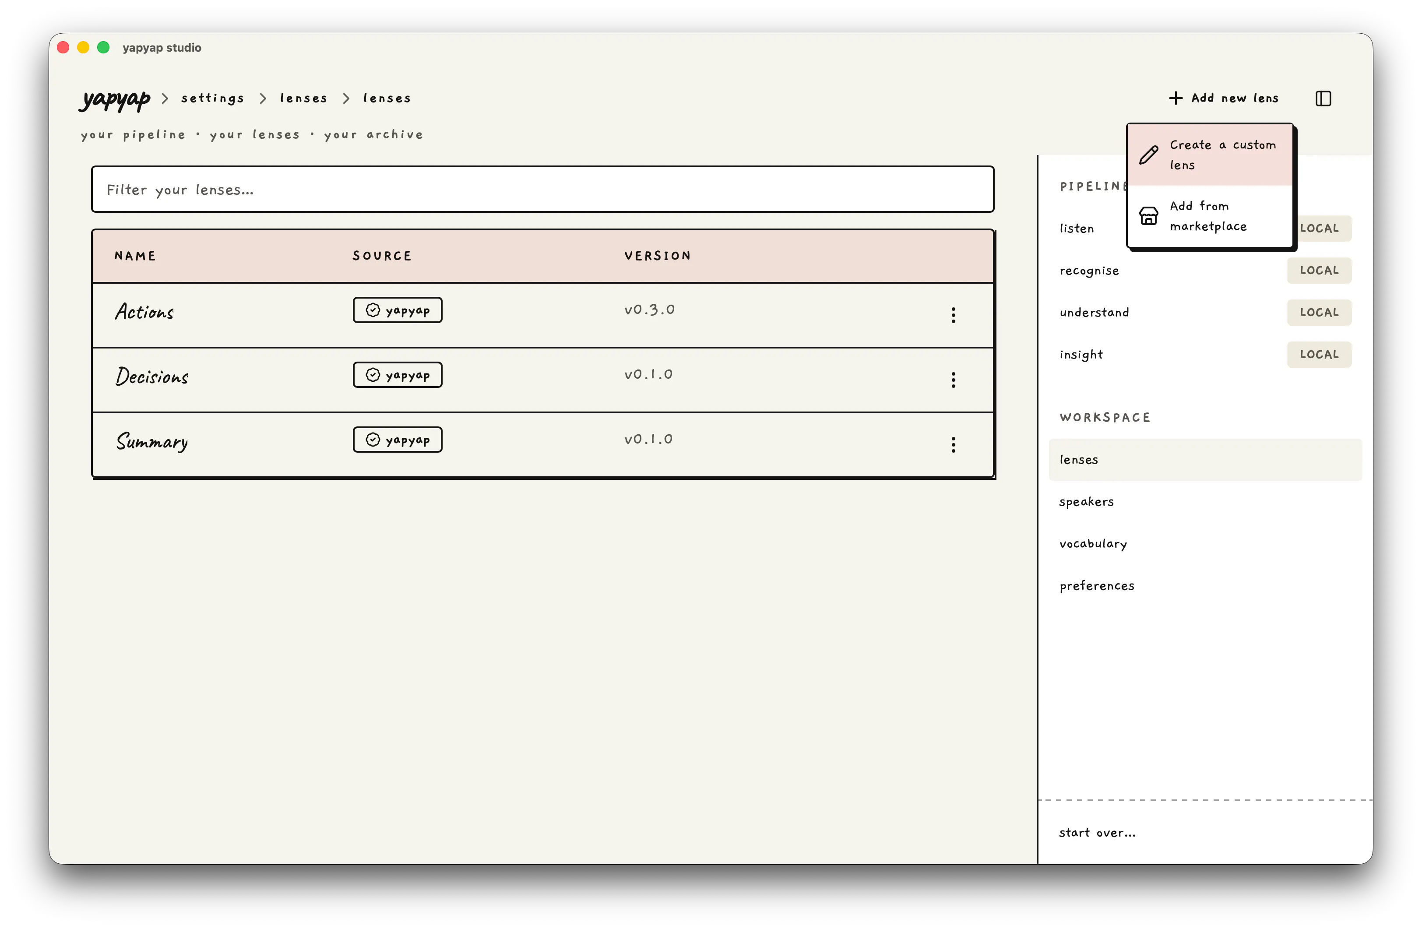Open the speakers workspace section
The image size is (1422, 929).
[x=1205, y=502]
